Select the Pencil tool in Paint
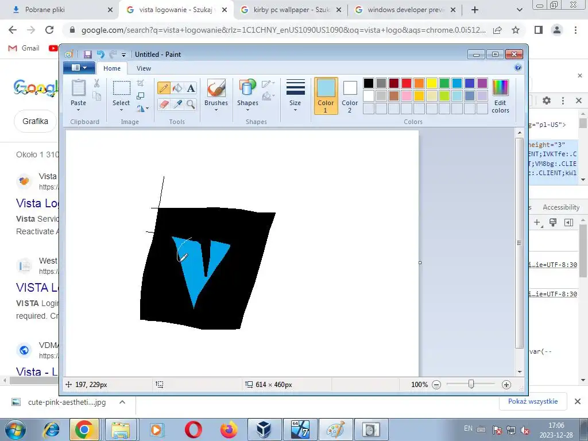588x441 pixels. 164,88
